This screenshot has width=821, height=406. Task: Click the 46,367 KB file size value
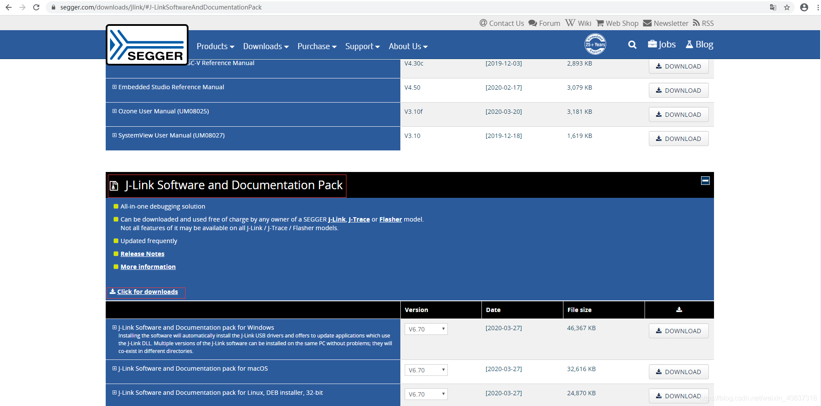click(x=581, y=328)
